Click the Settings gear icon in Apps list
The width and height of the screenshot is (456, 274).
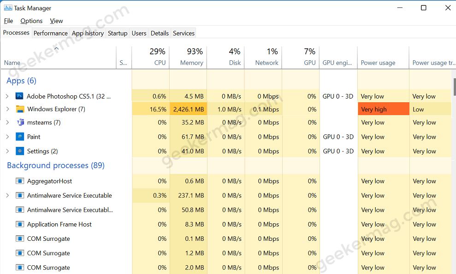pos(19,151)
